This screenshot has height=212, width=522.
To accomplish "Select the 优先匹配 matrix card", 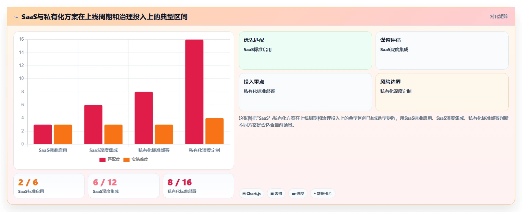I will (x=305, y=51).
